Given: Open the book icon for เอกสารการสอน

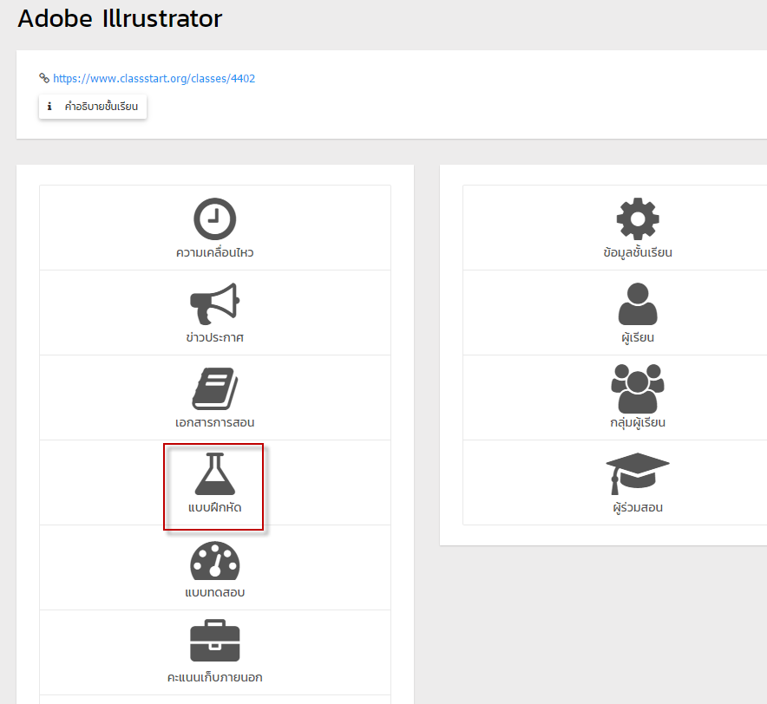Looking at the screenshot, I should click(214, 388).
